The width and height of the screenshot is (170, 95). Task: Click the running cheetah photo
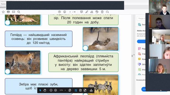100,39
